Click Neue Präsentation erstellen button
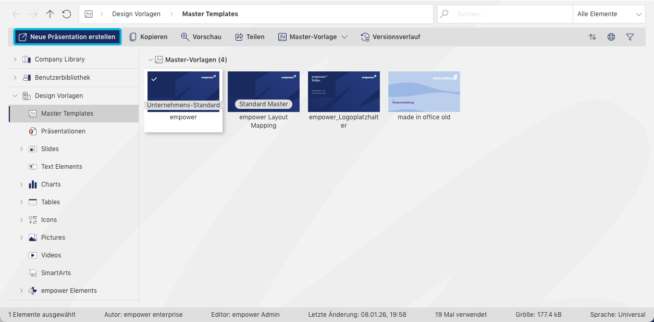This screenshot has height=322, width=654. tap(67, 37)
